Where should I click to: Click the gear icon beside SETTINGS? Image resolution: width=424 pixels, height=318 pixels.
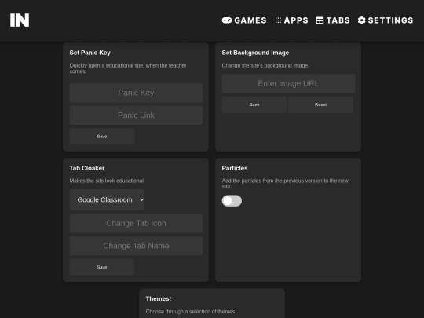361,20
